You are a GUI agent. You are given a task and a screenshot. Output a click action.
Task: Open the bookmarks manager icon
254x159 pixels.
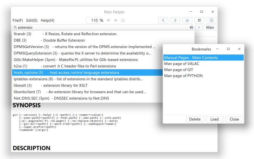click(x=199, y=20)
